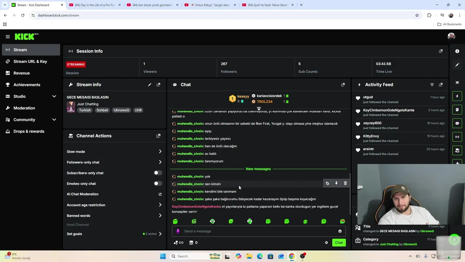This screenshot has height=262, width=465.
Task: Open chat settings gear icon
Action: 326,243
